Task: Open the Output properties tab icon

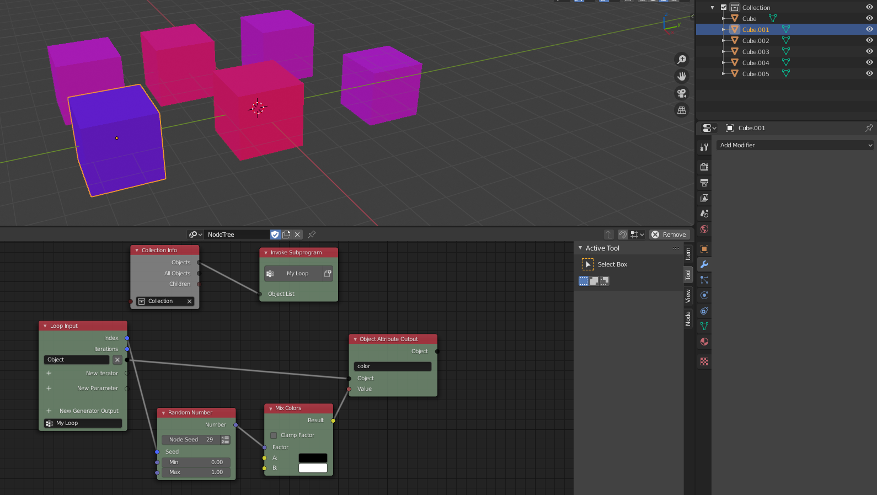Action: coord(704,182)
